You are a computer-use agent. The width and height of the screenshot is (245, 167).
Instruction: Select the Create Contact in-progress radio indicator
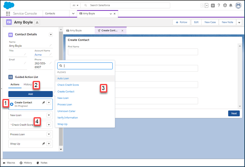click(x=12, y=104)
